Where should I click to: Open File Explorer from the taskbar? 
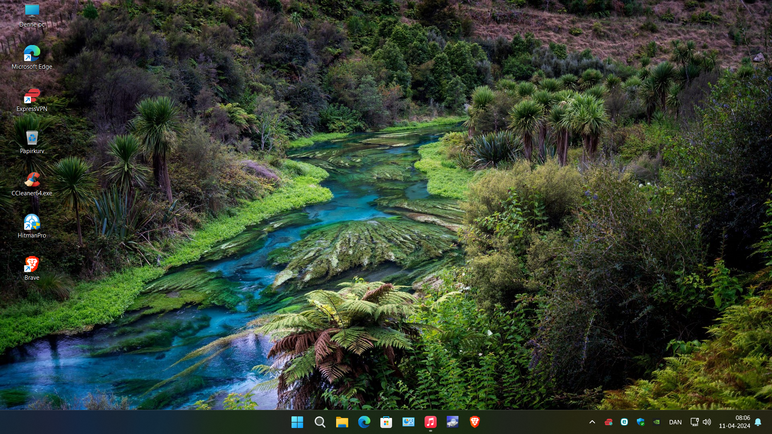342,422
